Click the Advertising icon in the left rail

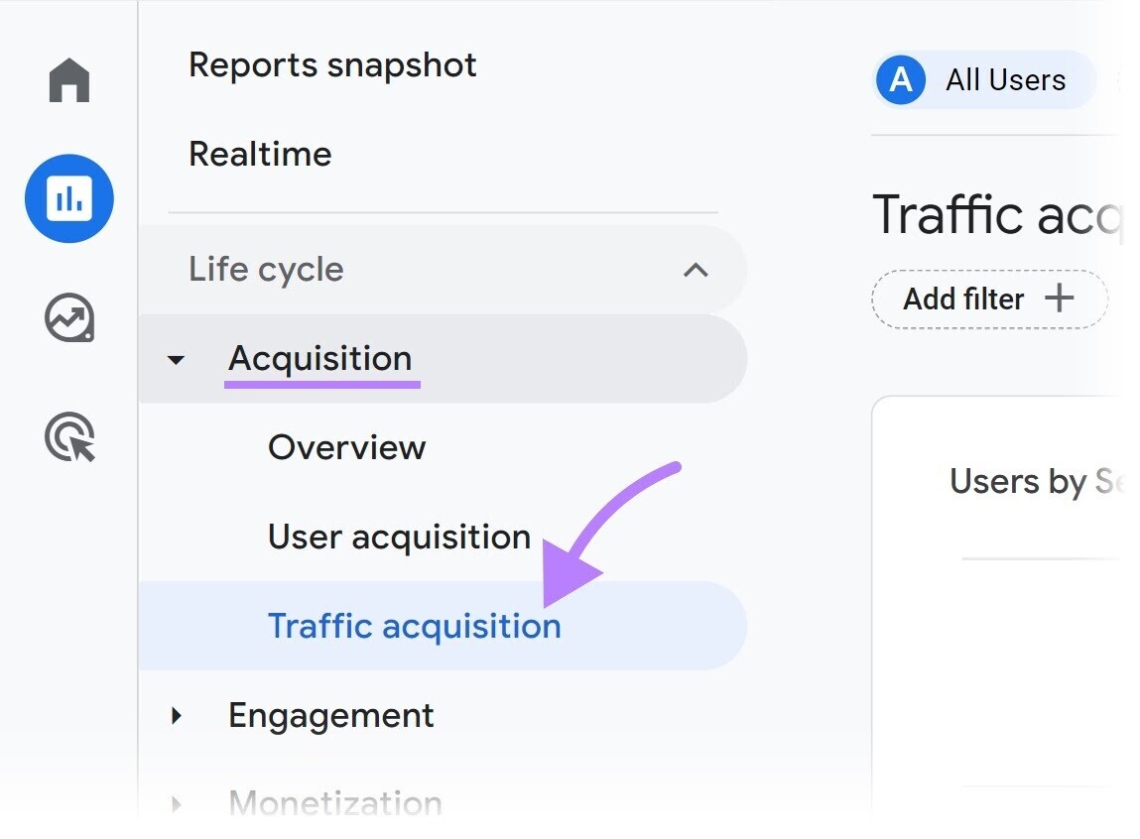[68, 437]
